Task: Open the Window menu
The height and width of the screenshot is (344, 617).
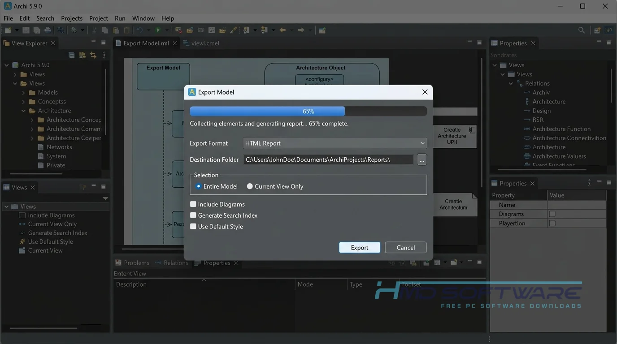Action: click(143, 18)
